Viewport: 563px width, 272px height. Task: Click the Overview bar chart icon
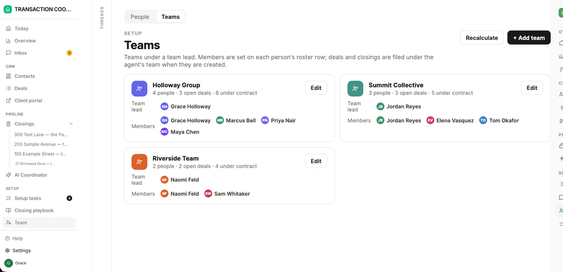point(8,41)
